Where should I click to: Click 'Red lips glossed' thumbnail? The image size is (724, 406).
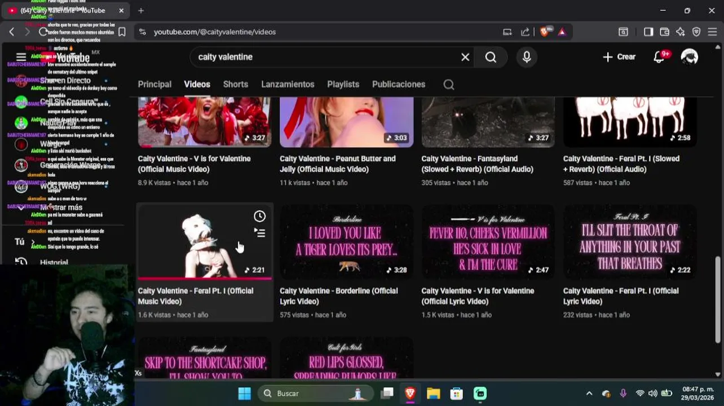coord(346,359)
